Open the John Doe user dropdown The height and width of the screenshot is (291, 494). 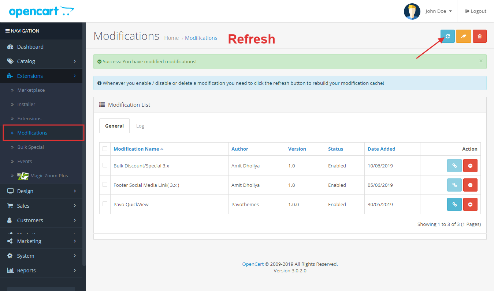tap(438, 11)
